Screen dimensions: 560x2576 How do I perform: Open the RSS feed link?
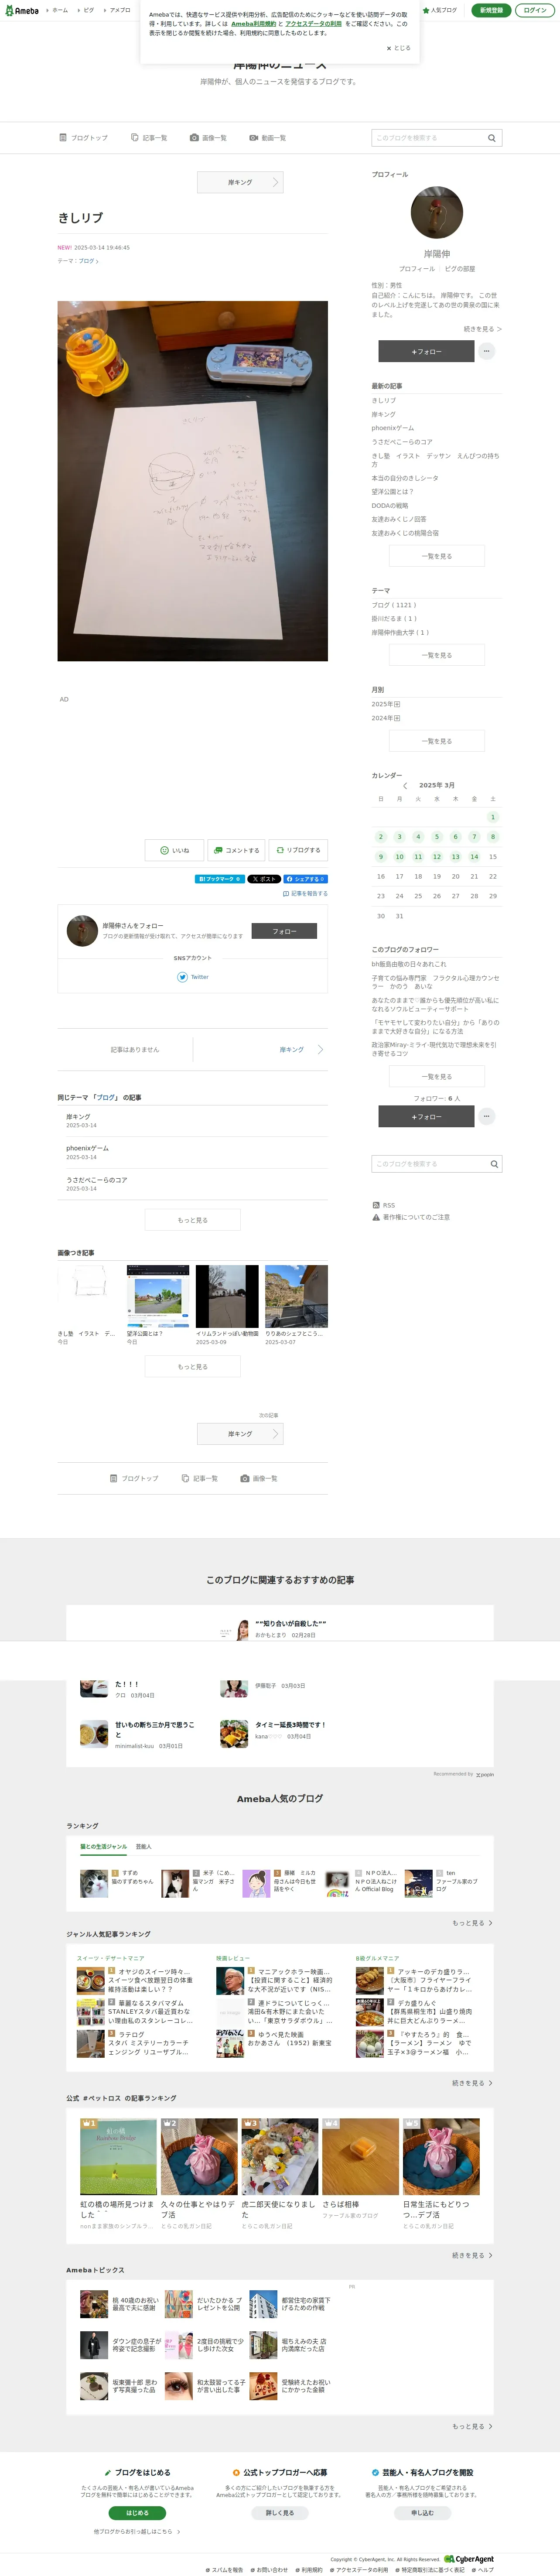384,1205
